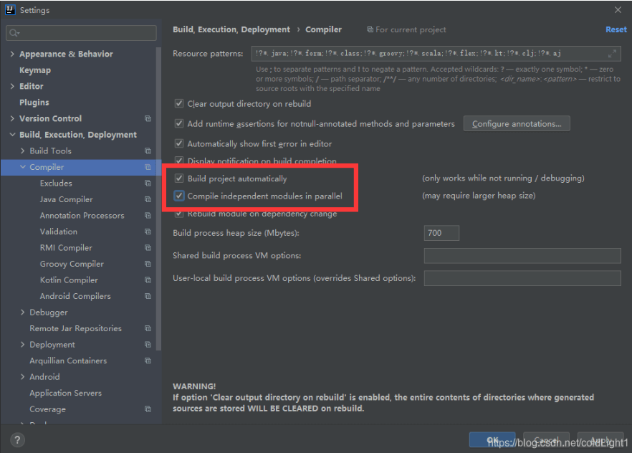Click the project-level icon beside Version Control
This screenshot has width=632, height=453.
click(x=148, y=118)
